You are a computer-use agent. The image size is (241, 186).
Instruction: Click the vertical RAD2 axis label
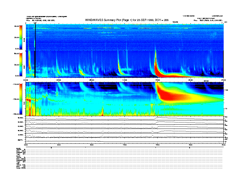[x=24, y=40]
